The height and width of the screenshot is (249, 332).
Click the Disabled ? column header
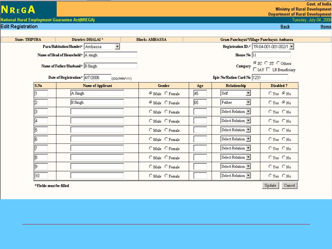(279, 85)
